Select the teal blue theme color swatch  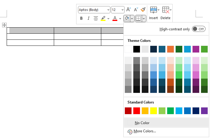click(162, 49)
